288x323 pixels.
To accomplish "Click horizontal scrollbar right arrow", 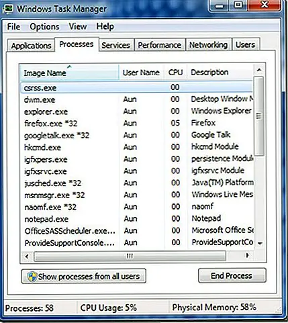I will point(247,255).
